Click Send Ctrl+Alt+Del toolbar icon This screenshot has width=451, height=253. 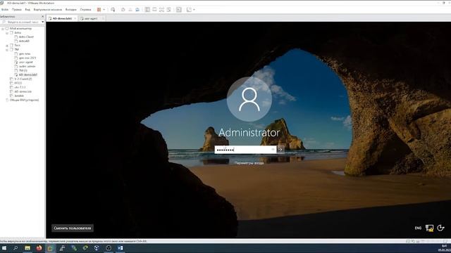coord(113,10)
